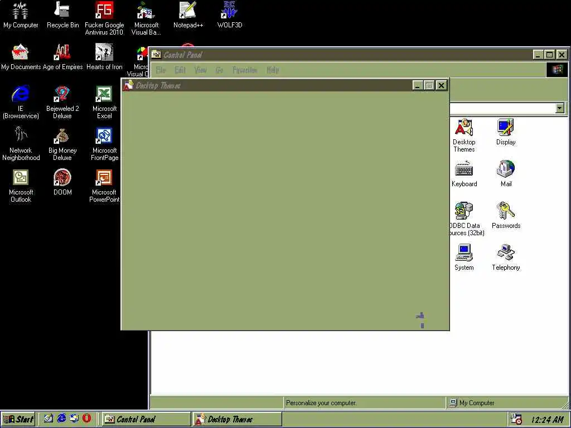This screenshot has width=571, height=428.
Task: Open the Recycle Bin icon
Action: (62, 15)
